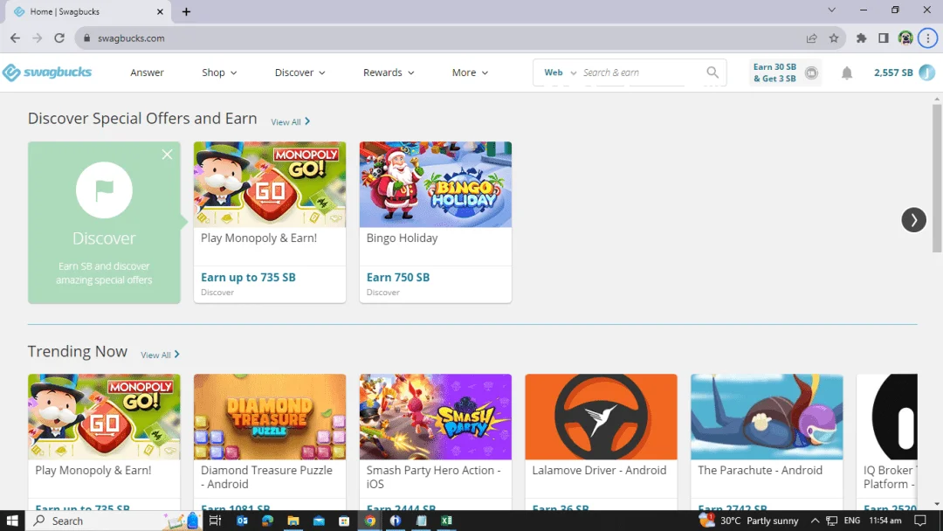The width and height of the screenshot is (943, 531).
Task: Open the Answer menu item
Action: (147, 72)
